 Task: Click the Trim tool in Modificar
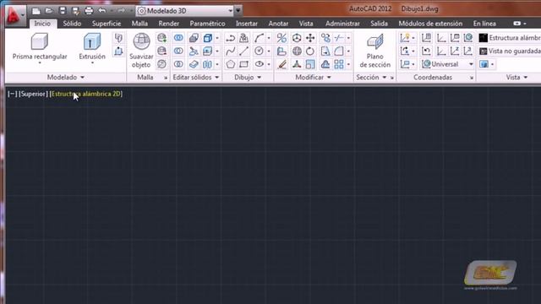(339, 38)
